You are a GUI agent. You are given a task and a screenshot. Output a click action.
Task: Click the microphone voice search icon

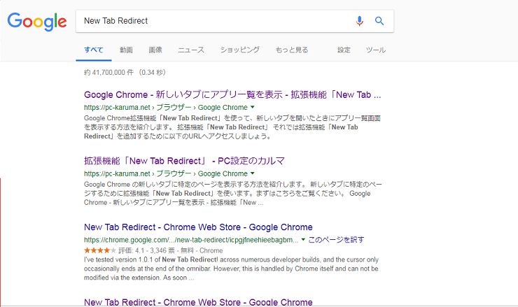pos(359,21)
